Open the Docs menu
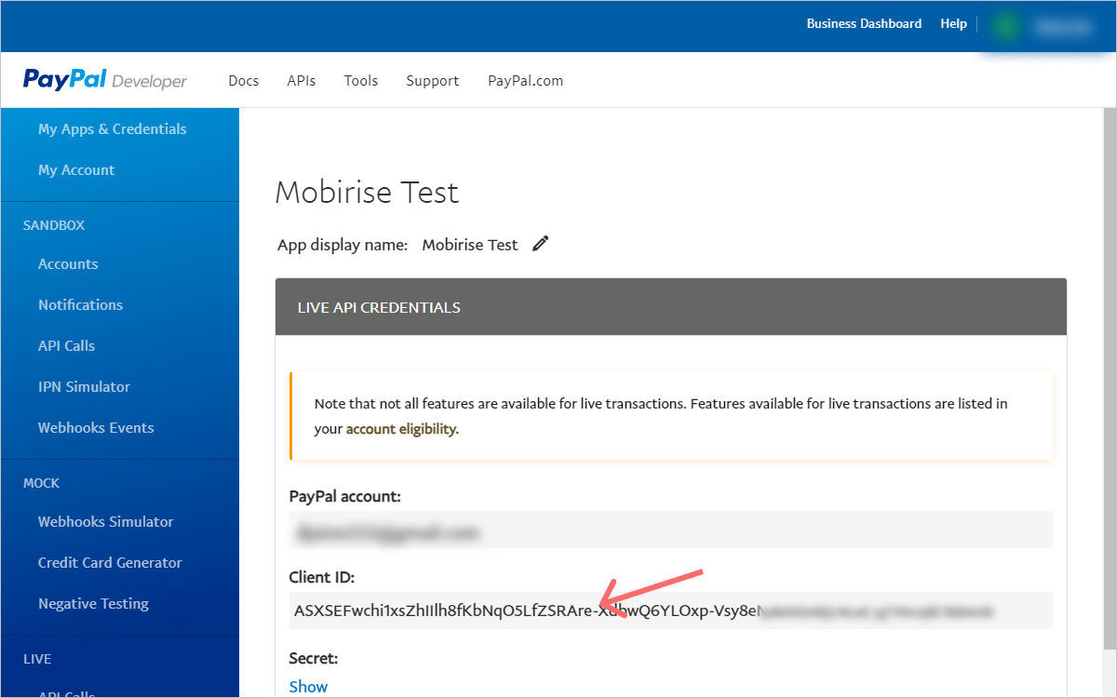The width and height of the screenshot is (1117, 698). click(x=244, y=81)
